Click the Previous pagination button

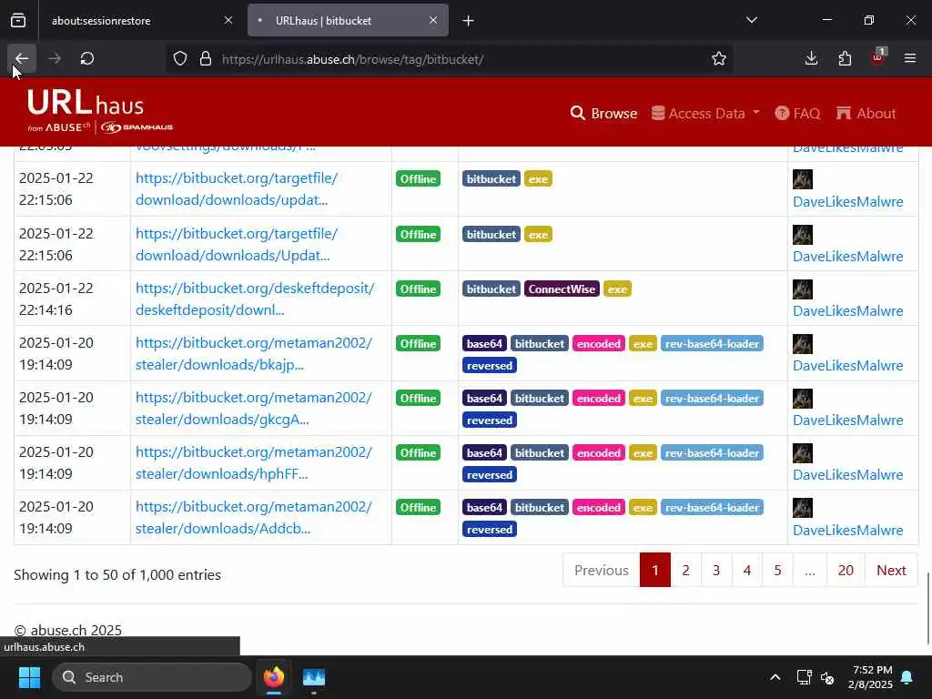click(602, 570)
